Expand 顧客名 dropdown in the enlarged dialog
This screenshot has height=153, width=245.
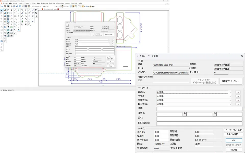click(230, 92)
